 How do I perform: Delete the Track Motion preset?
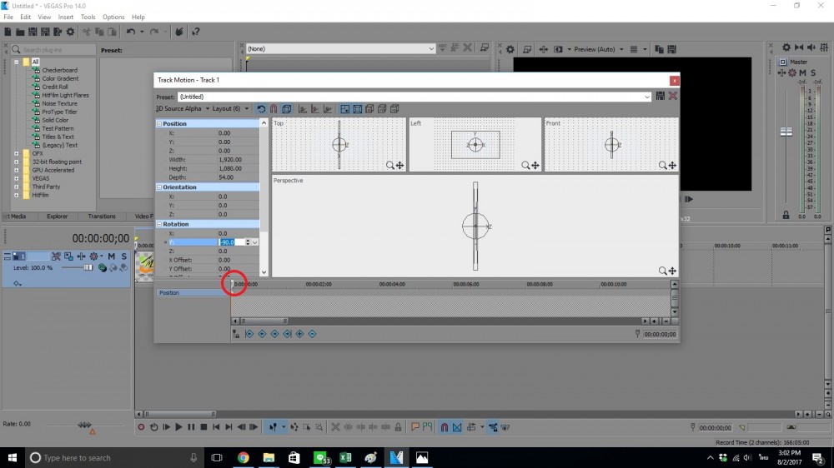point(672,97)
